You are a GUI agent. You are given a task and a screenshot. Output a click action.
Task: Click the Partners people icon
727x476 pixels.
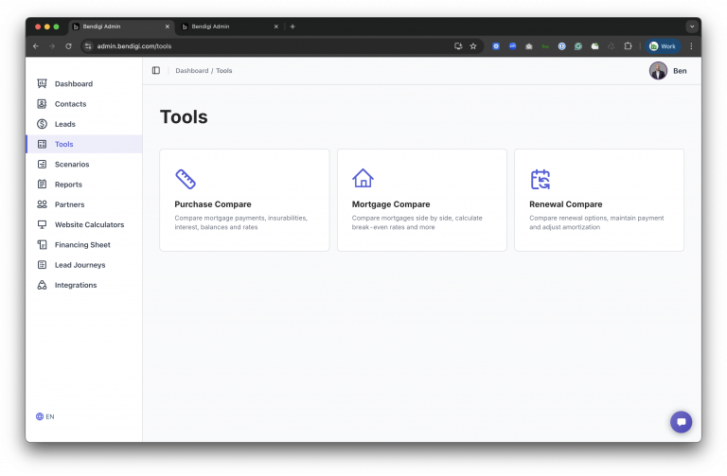(42, 204)
